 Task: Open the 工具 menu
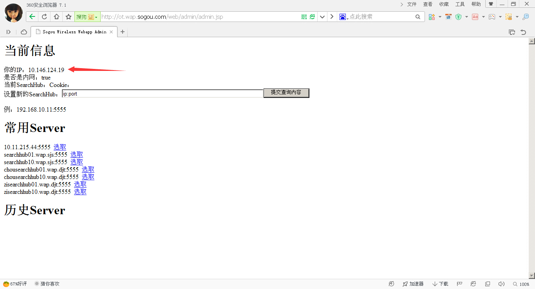tap(460, 4)
